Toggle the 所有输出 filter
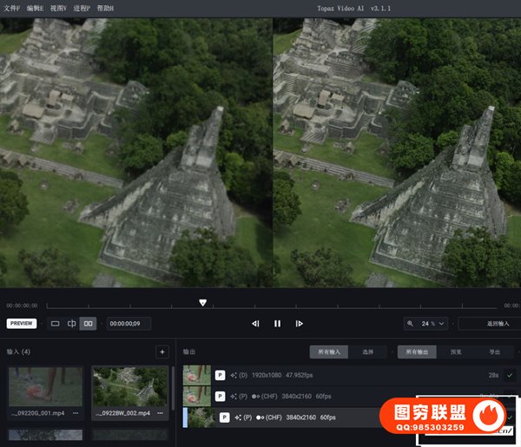This screenshot has width=521, height=447. point(418,352)
